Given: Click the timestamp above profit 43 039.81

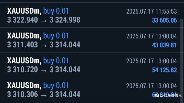Looking at the screenshot, I should (x=152, y=36).
